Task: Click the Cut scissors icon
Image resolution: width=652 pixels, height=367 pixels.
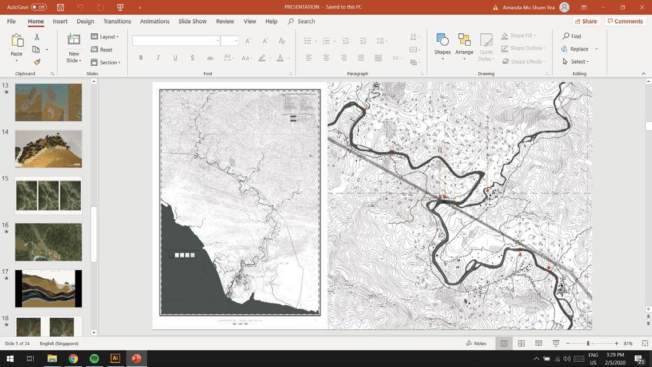Action: pos(37,37)
